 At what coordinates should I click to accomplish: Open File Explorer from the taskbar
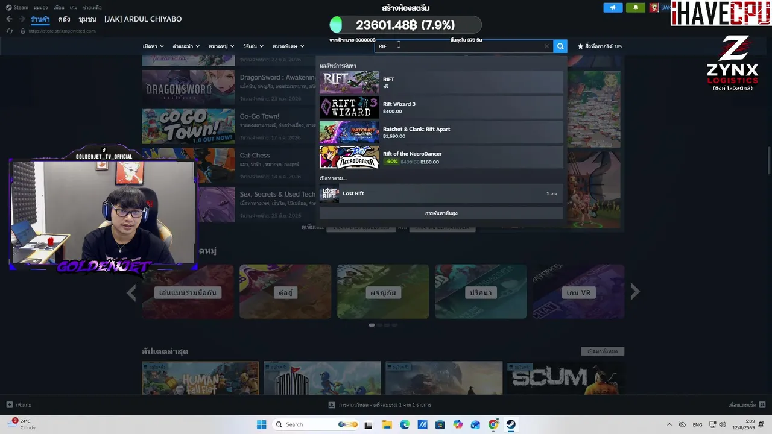(387, 424)
